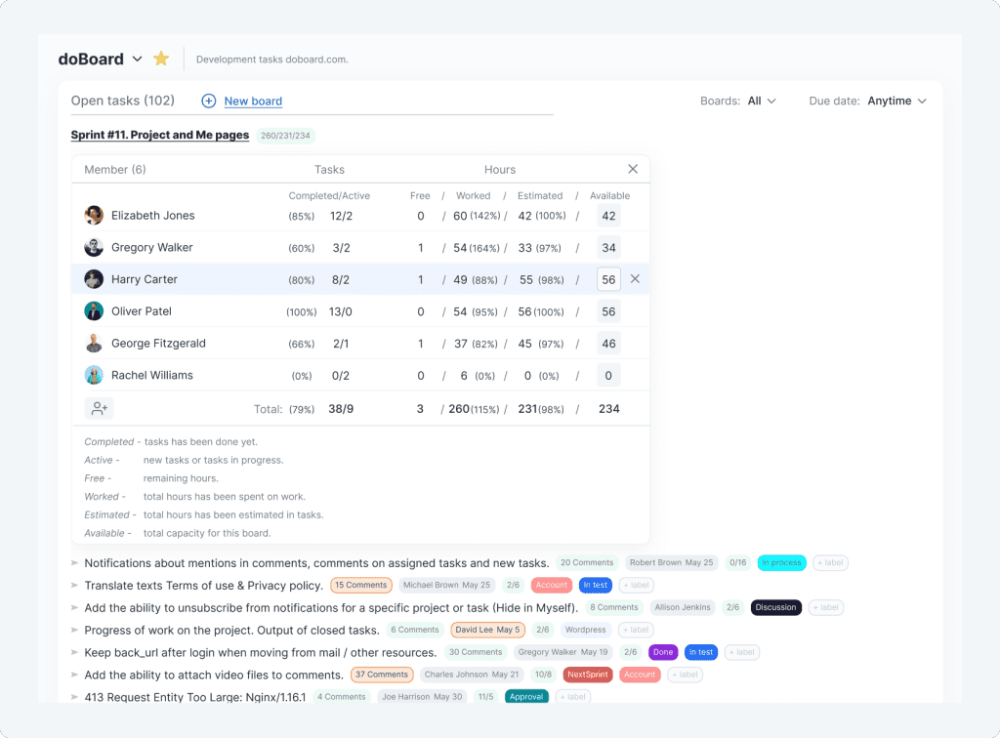Open the New board link
Screen dimensions: 1000x738
tap(251, 101)
